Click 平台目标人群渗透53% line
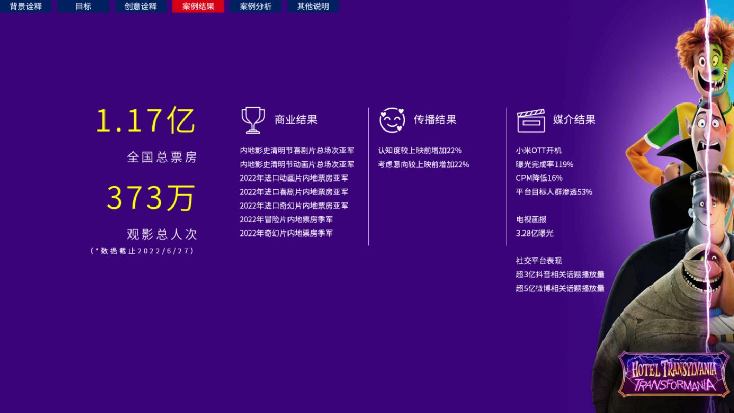Viewport: 734px width, 413px height. pyautogui.click(x=554, y=192)
